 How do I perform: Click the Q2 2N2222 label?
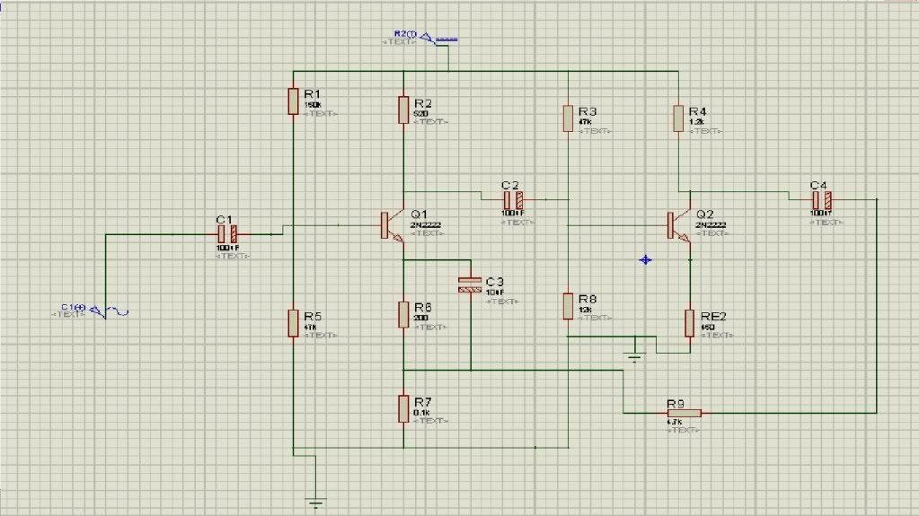tap(711, 225)
